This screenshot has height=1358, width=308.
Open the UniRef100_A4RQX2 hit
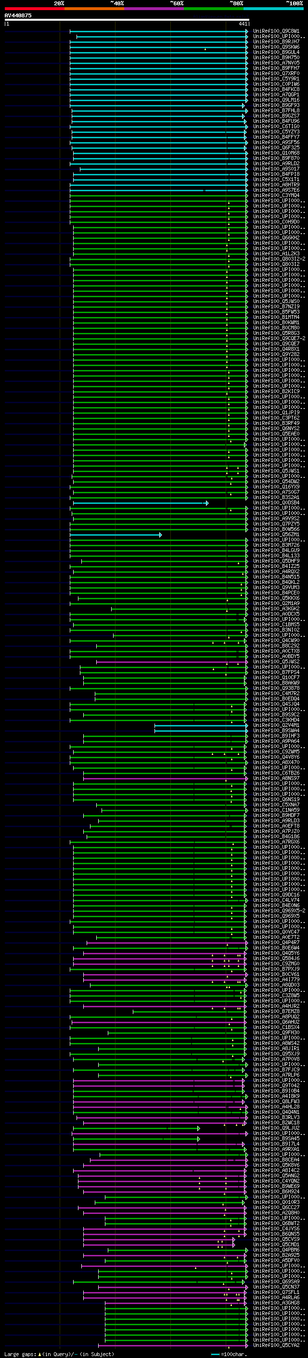point(276,571)
